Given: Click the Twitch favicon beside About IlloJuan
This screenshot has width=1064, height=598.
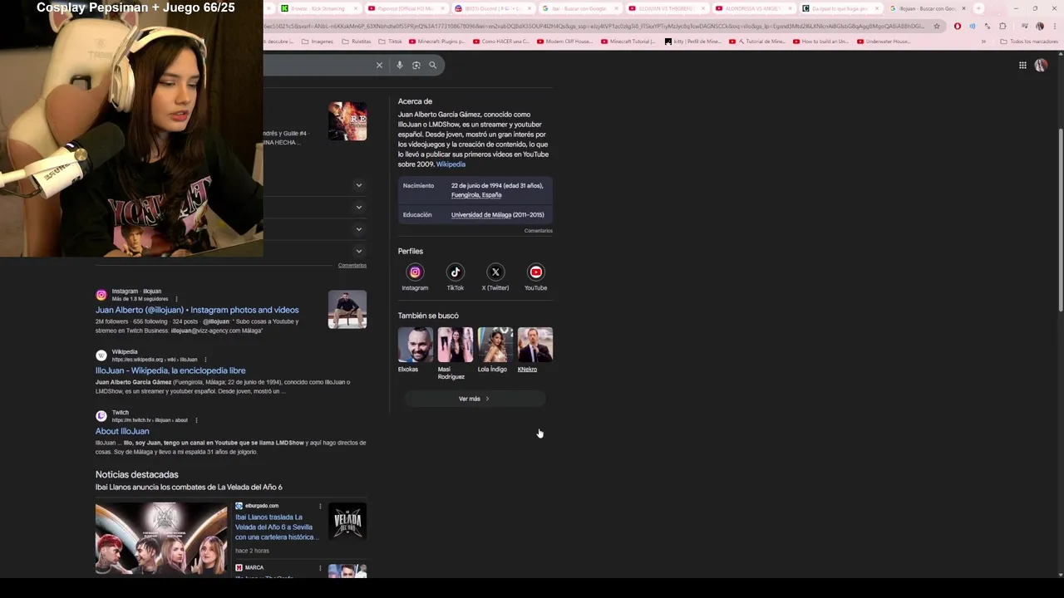Looking at the screenshot, I should point(101,416).
